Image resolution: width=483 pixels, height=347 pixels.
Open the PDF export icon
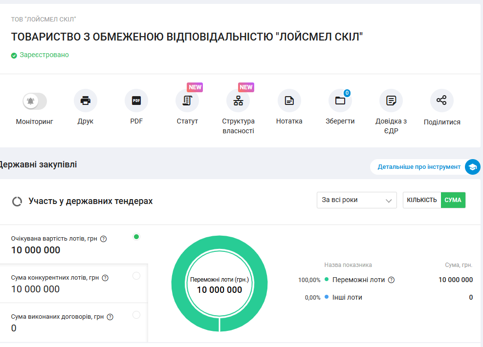pos(136,101)
